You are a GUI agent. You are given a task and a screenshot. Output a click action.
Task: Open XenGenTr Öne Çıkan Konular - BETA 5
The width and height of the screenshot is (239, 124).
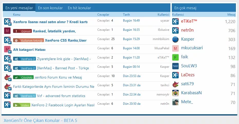40,120
